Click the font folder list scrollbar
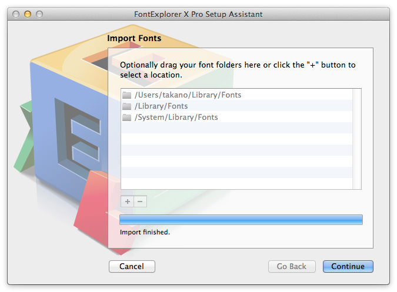Screen dimensions: 397x292 click(357, 139)
